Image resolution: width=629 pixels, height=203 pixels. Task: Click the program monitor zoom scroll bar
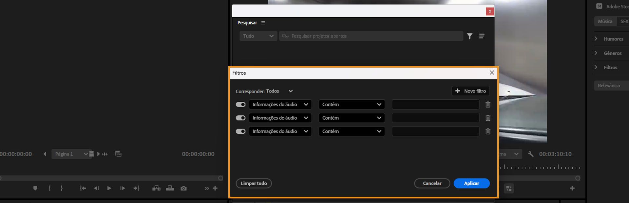[x=539, y=178]
